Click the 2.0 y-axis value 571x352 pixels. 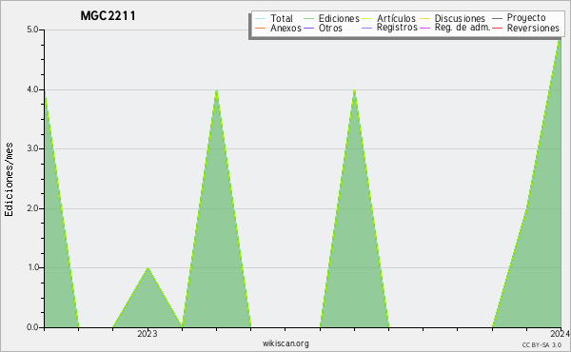33,208
